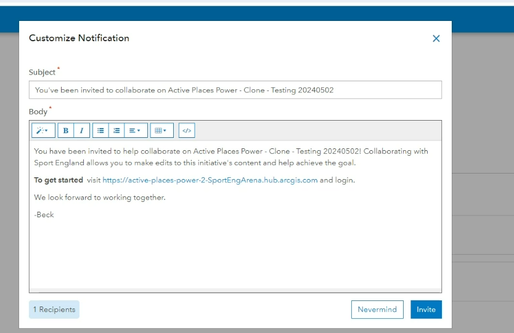Insert an ordered numbered list

(x=116, y=130)
